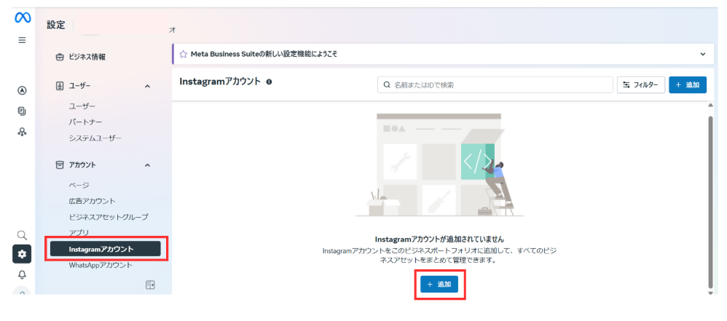Select Instagramアカウント in sidebar
This screenshot has height=321, width=727.
[105, 249]
